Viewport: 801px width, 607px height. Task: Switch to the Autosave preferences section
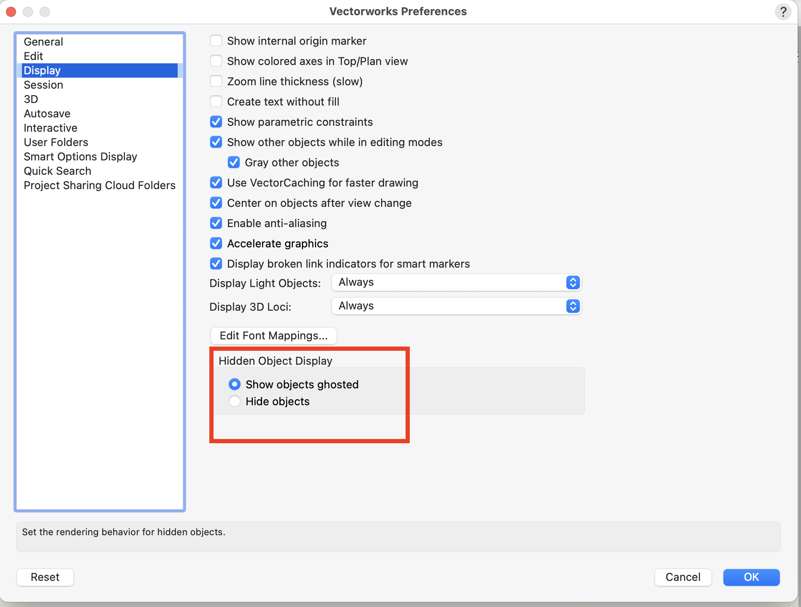pos(47,113)
